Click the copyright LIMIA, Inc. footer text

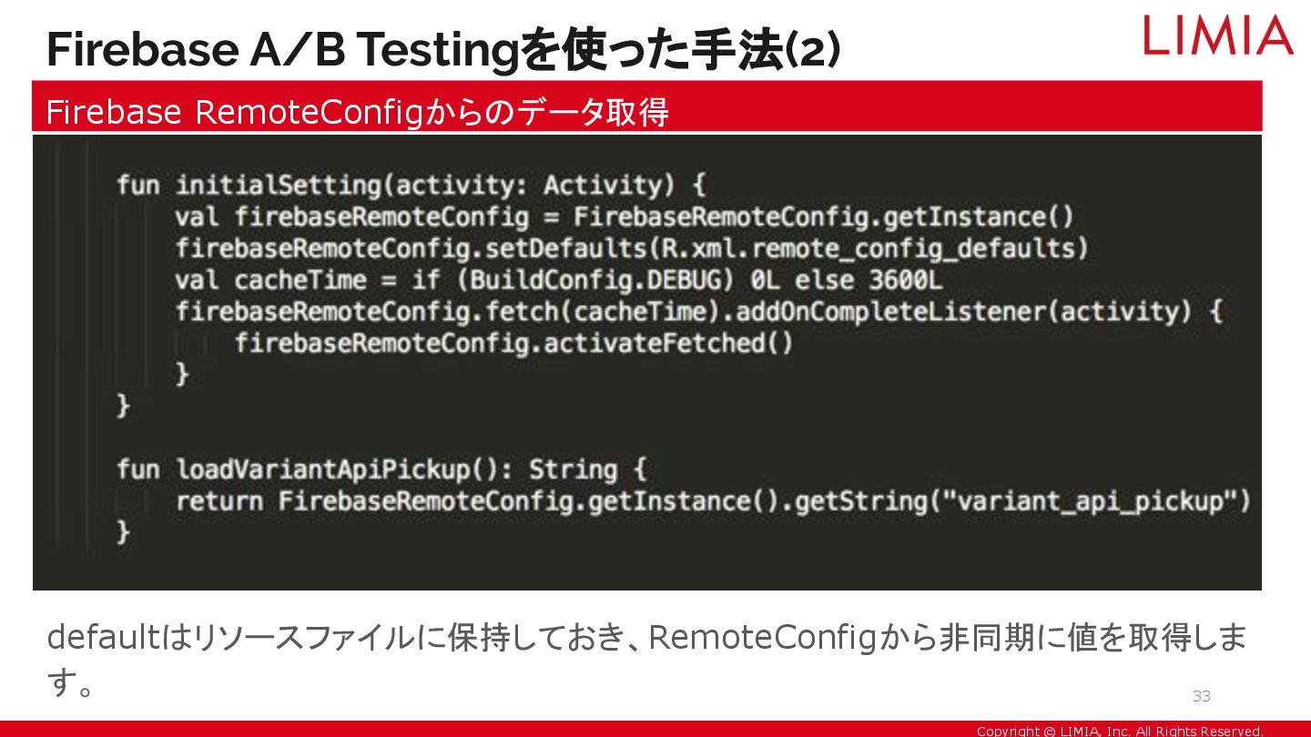pos(1120,731)
